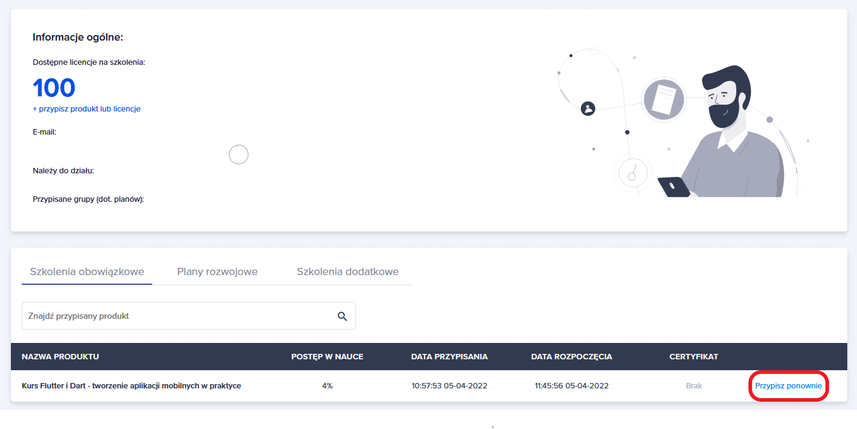
Task: Focus the 'Znajdź przypisany produkt' search field
Action: click(176, 316)
